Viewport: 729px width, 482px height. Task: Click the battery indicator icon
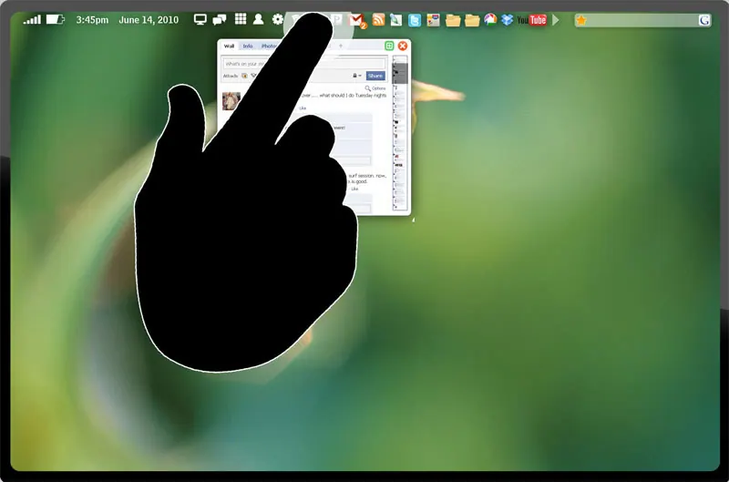56,19
